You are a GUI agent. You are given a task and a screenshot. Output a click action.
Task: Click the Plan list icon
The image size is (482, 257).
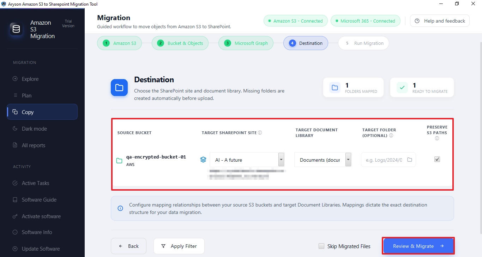(x=15, y=95)
